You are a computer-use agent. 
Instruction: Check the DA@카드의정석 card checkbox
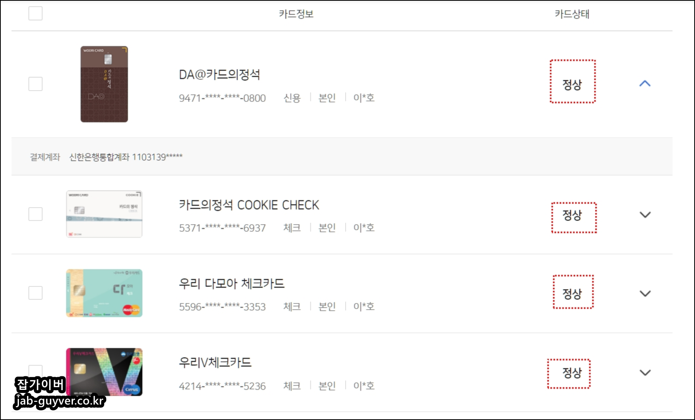(x=36, y=84)
